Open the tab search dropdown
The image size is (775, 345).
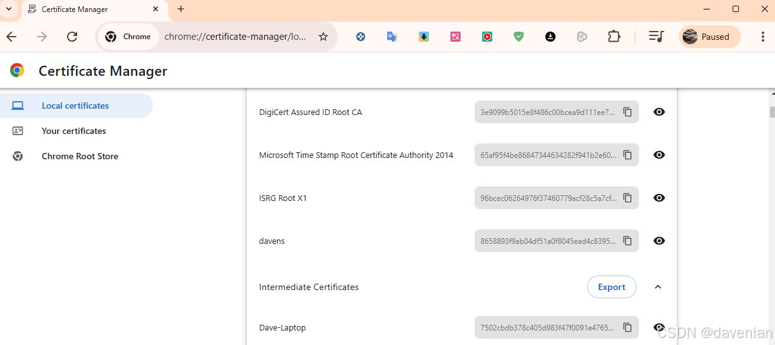[x=9, y=9]
